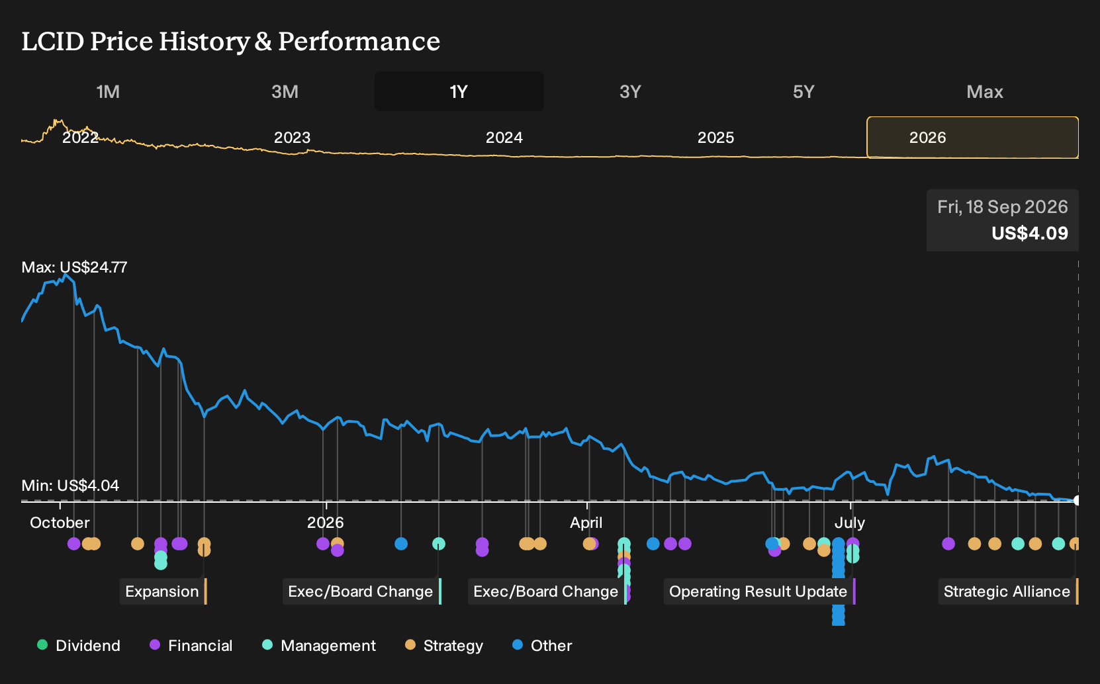Viewport: 1100px width, 684px height.
Task: Toggle the Other legend filter
Action: click(x=542, y=646)
